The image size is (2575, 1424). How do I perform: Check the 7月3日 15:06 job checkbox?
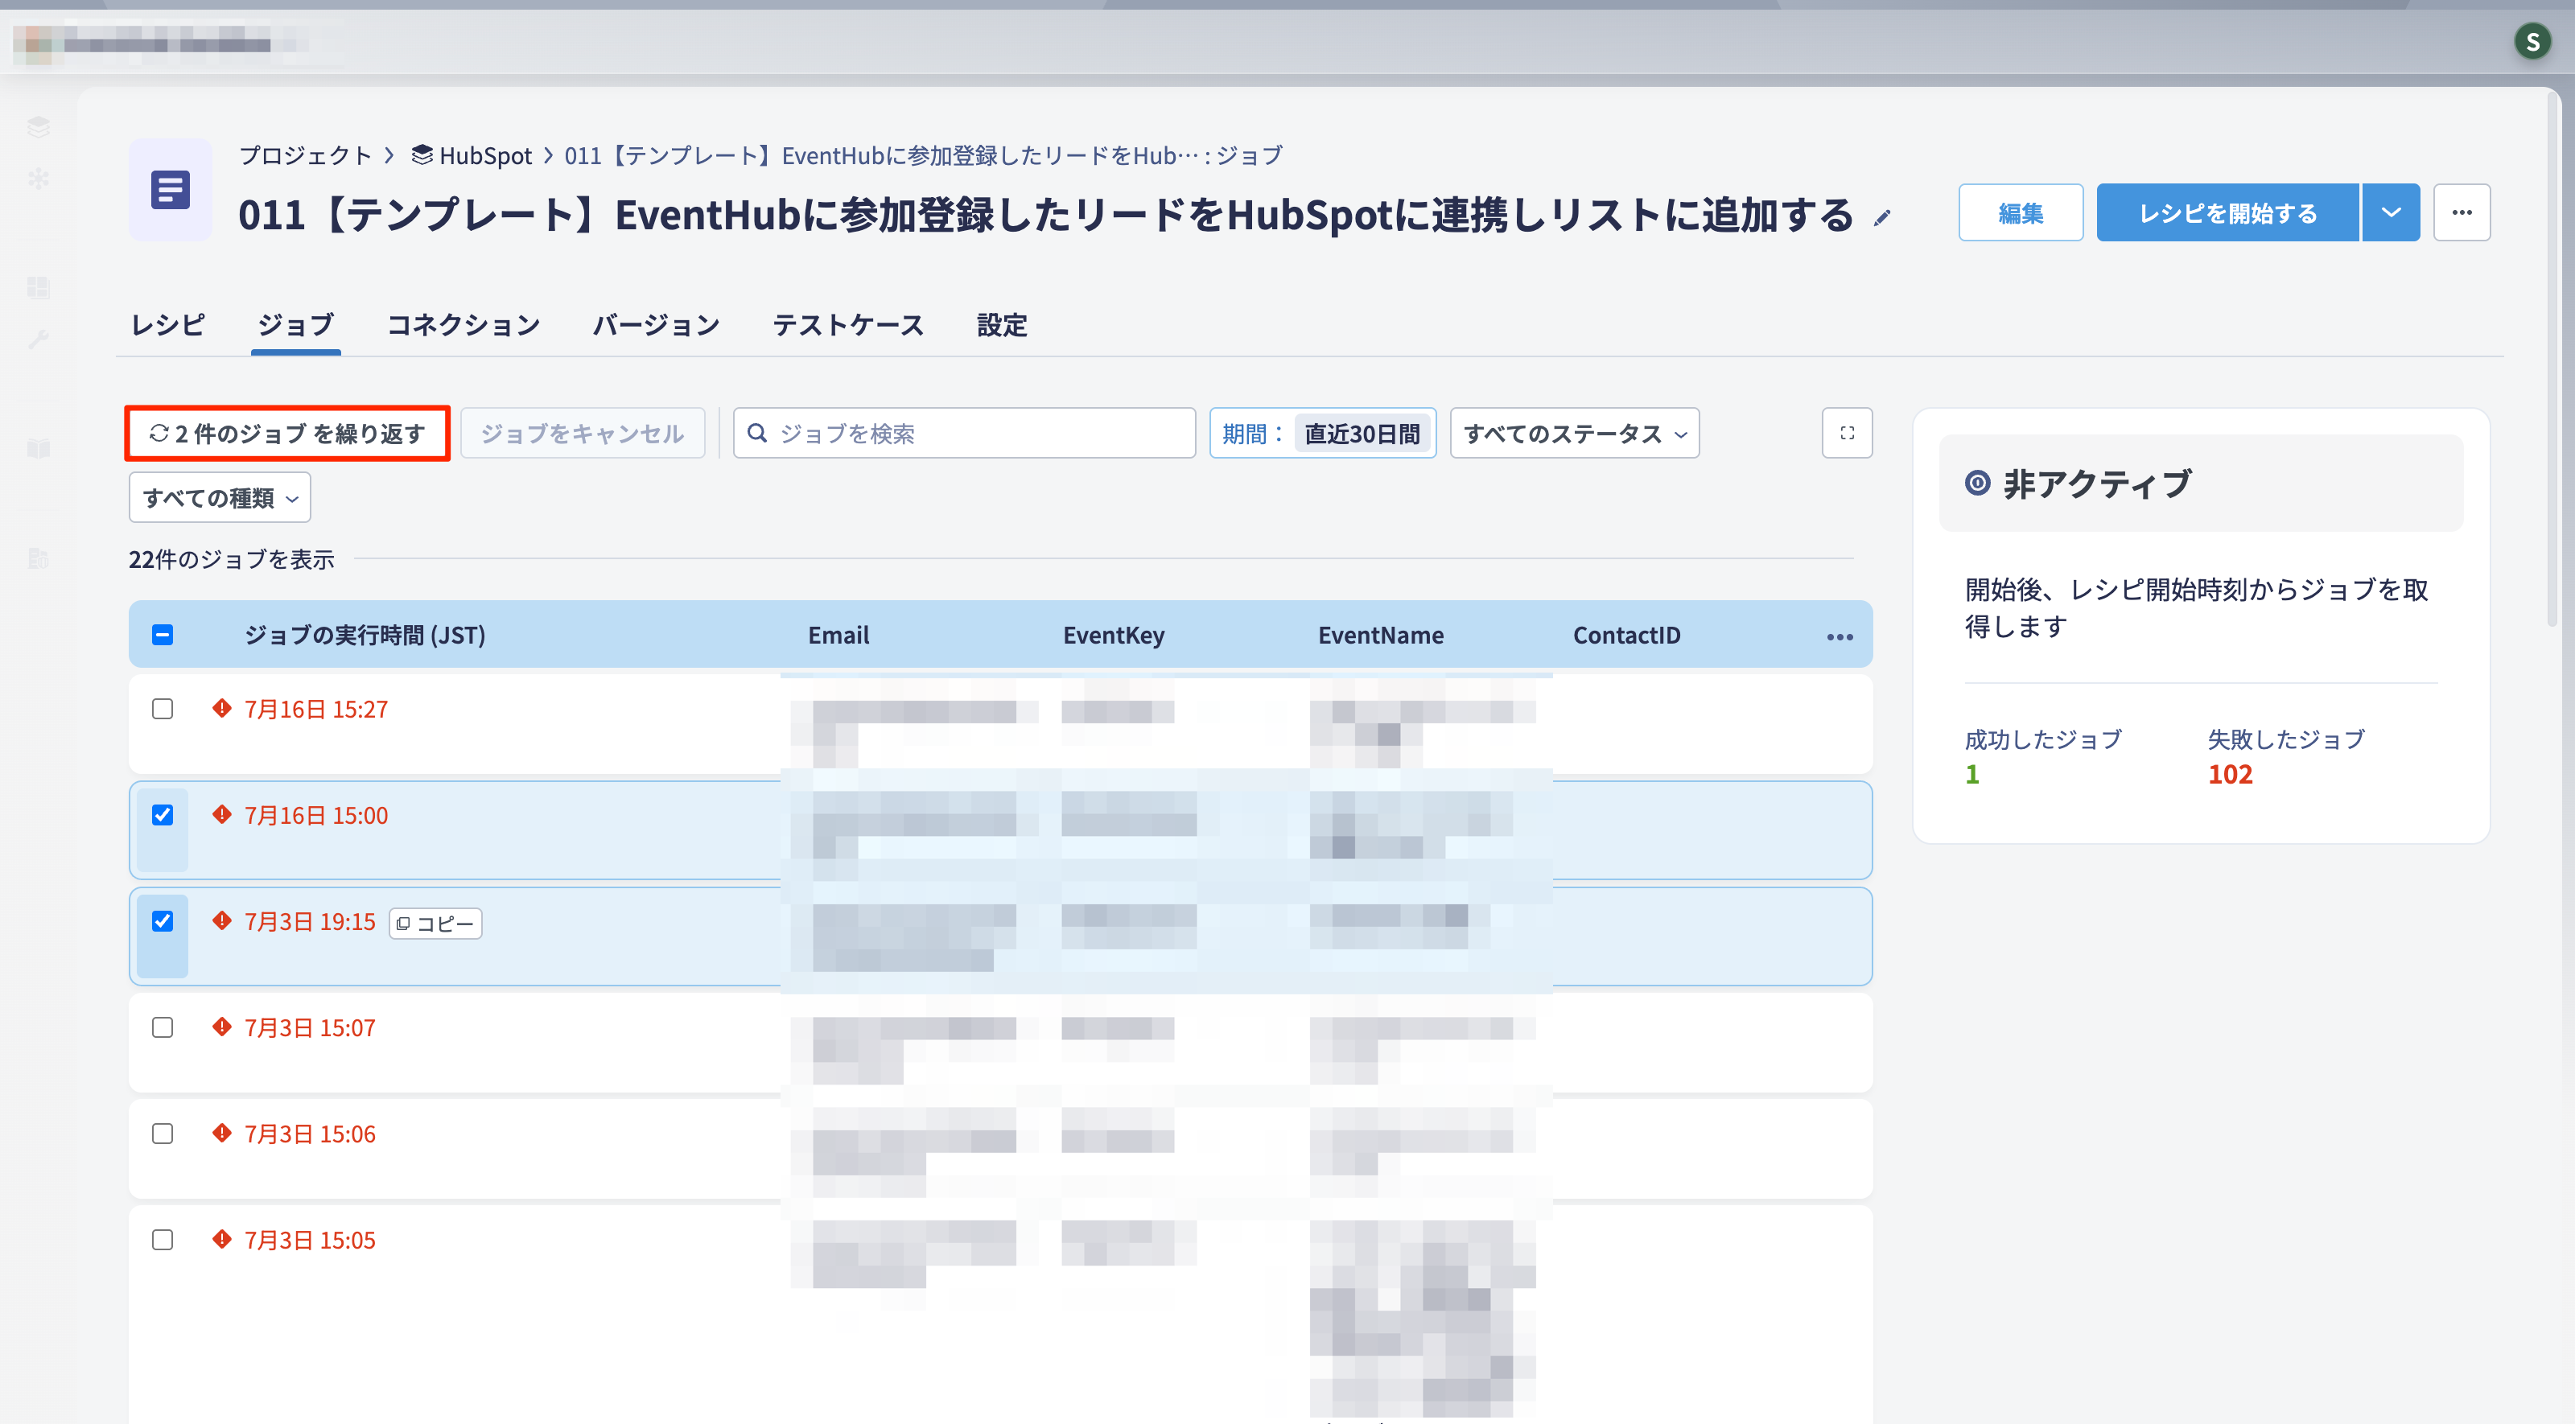click(162, 1134)
